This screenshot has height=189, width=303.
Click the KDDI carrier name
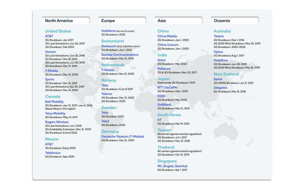(161, 96)
